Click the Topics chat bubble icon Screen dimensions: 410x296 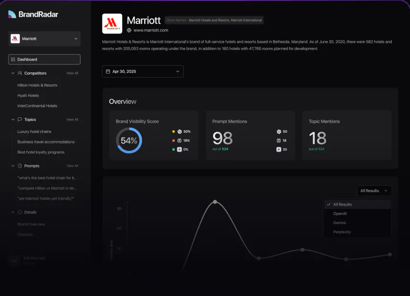coord(20,119)
